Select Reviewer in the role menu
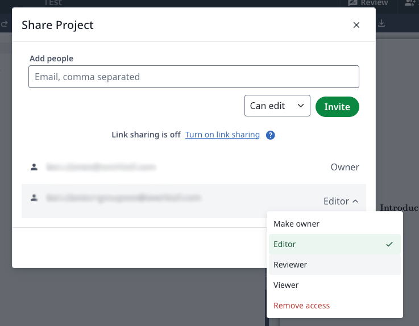The height and width of the screenshot is (326, 419). pos(335,265)
